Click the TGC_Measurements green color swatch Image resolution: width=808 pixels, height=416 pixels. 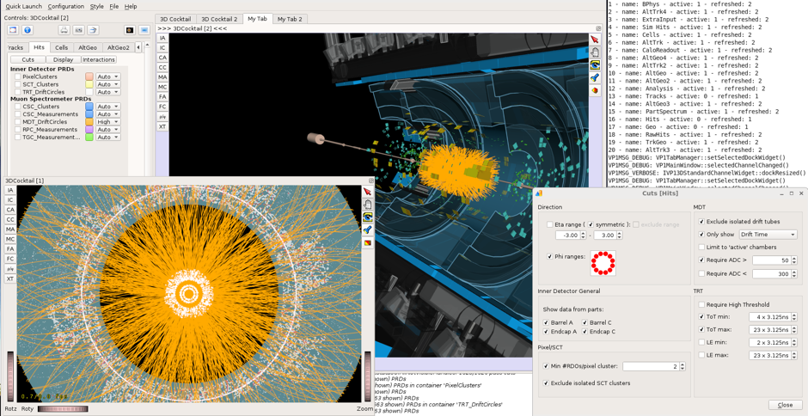tap(89, 138)
